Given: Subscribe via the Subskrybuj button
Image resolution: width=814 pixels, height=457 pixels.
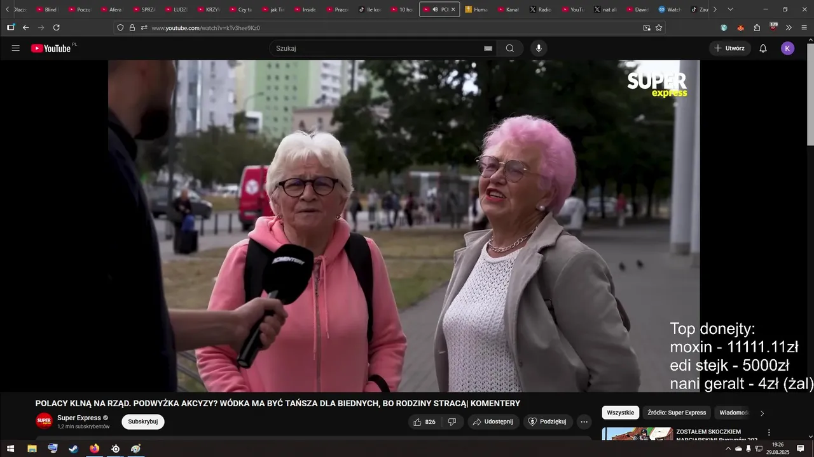Looking at the screenshot, I should point(143,421).
